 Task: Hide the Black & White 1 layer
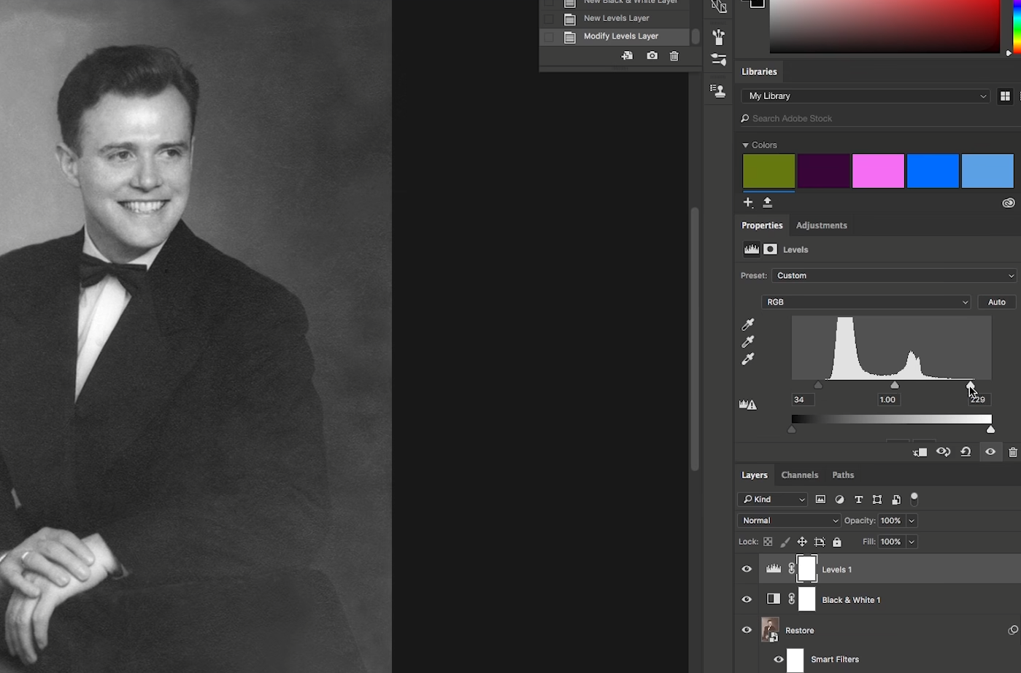747,599
